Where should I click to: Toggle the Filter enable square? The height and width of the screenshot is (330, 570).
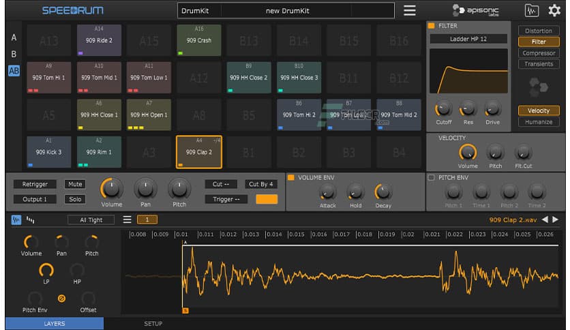(432, 26)
